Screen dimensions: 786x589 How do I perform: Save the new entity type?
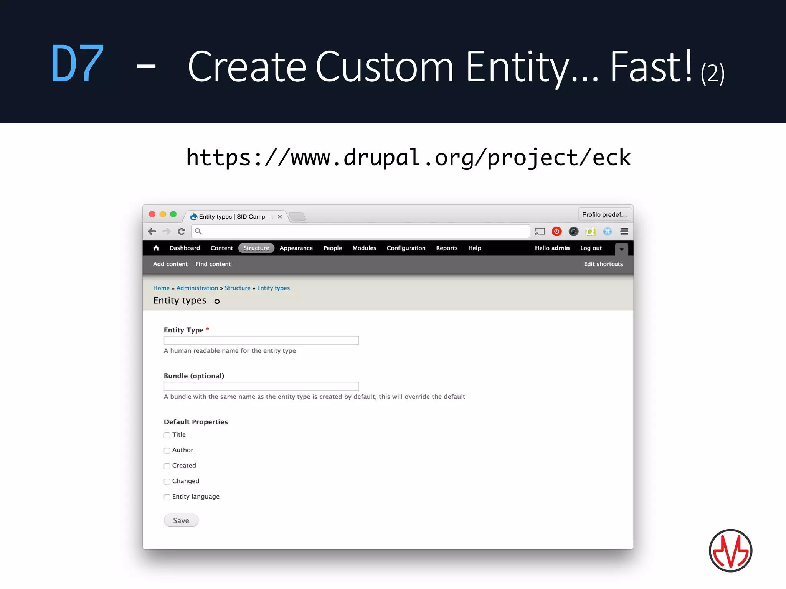(181, 520)
